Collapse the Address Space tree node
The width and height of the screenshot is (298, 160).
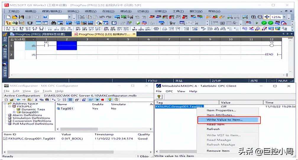tap(6, 104)
